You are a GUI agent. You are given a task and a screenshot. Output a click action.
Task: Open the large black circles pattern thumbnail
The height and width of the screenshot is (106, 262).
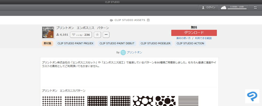[x=165, y=101]
